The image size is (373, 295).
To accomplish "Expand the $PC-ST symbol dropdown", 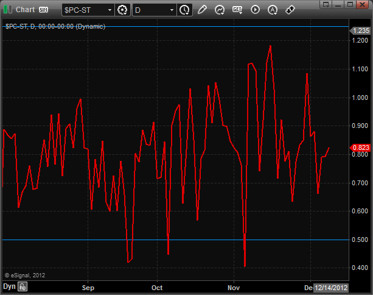I will 110,10.
